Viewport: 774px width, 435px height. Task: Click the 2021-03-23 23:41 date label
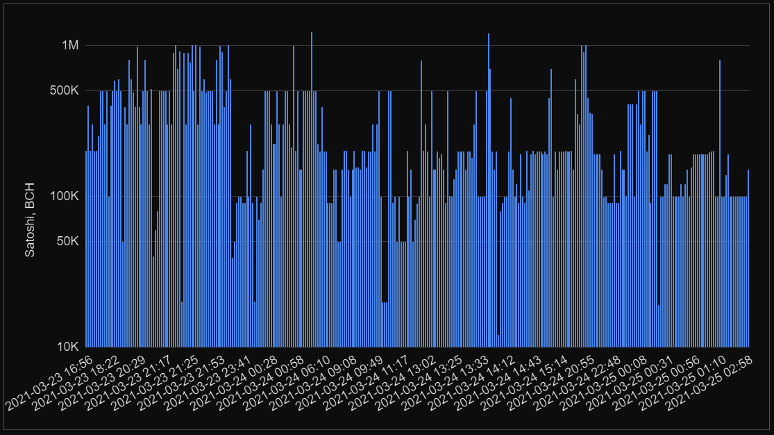(x=208, y=383)
